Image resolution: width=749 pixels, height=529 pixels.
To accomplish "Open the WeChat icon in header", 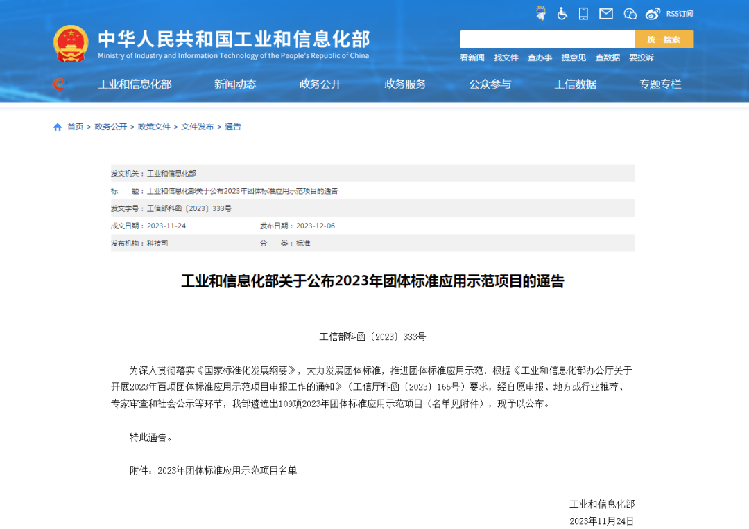I will click(x=630, y=14).
